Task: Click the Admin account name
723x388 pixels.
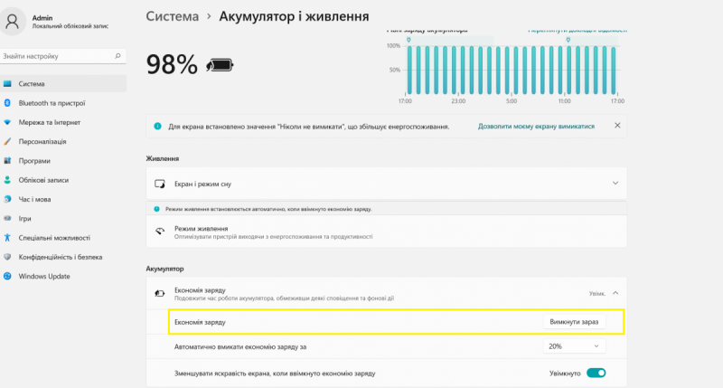Action: coord(42,17)
